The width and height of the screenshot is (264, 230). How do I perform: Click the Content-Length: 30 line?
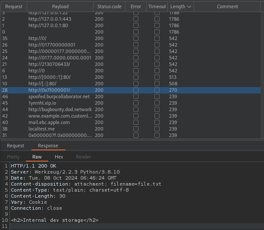point(38,196)
